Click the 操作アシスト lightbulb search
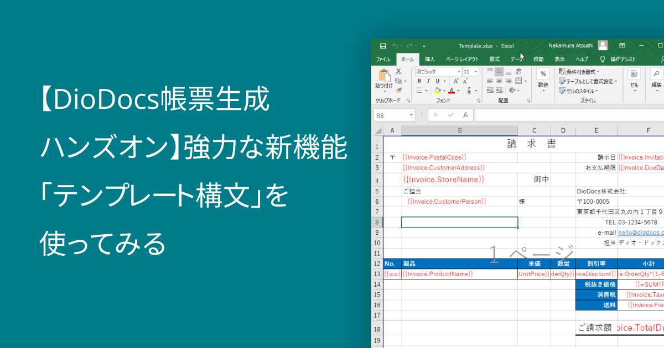 pos(619,59)
